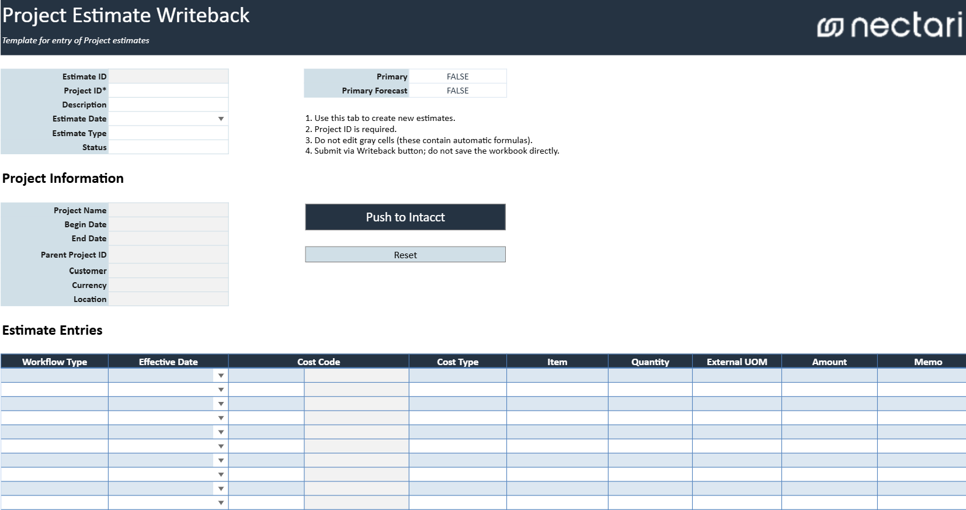Viewport: 966px width, 510px height.
Task: Click the Project ID* input cell
Action: [168, 91]
